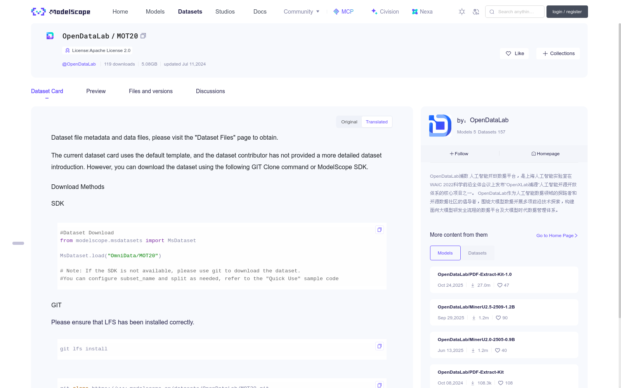Click the login / register button
The width and height of the screenshot is (621, 388).
[x=567, y=12]
